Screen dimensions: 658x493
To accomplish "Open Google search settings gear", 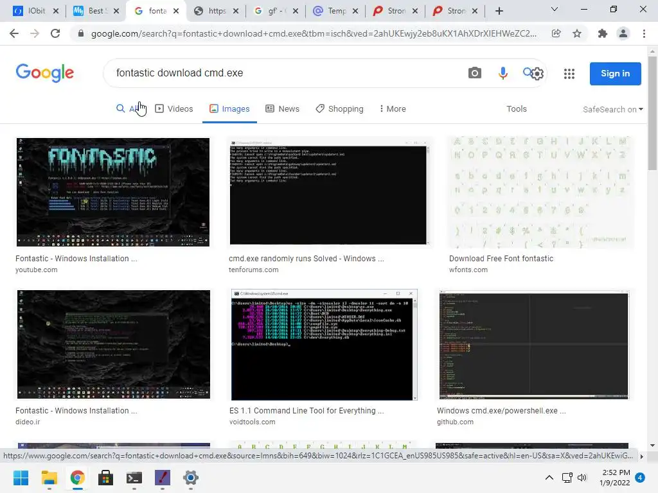I will click(x=537, y=74).
